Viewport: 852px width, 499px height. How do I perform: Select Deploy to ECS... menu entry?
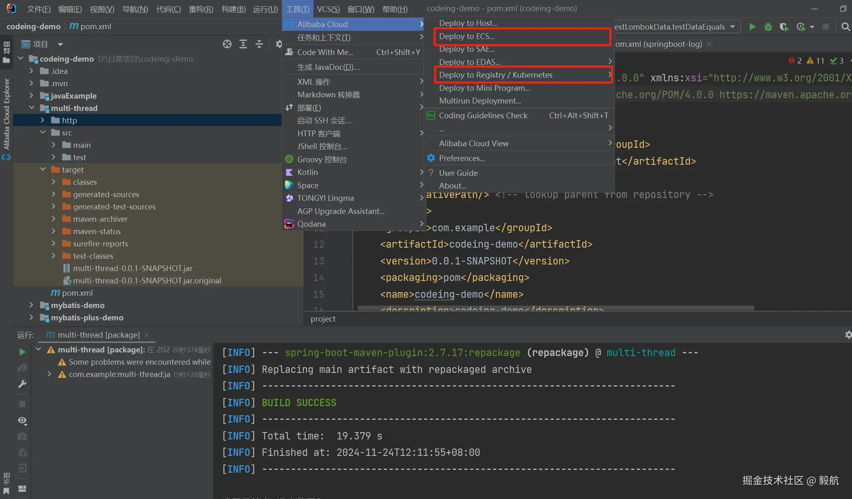(466, 36)
